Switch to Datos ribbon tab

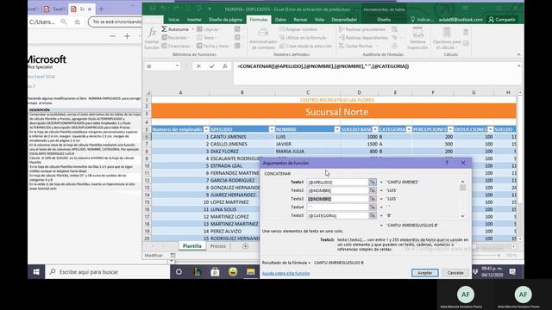click(x=280, y=20)
